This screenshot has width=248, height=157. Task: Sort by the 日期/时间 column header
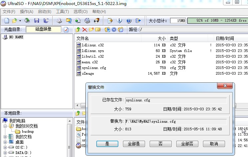(x=231, y=38)
